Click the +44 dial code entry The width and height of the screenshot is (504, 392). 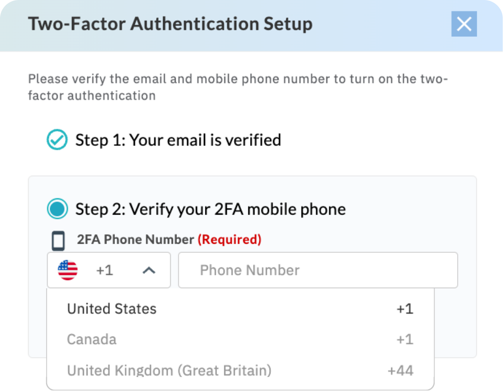pyautogui.click(x=400, y=370)
